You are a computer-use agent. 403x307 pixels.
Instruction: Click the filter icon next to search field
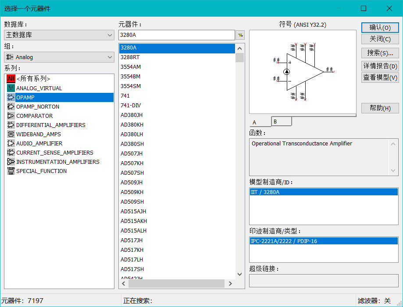pos(239,35)
